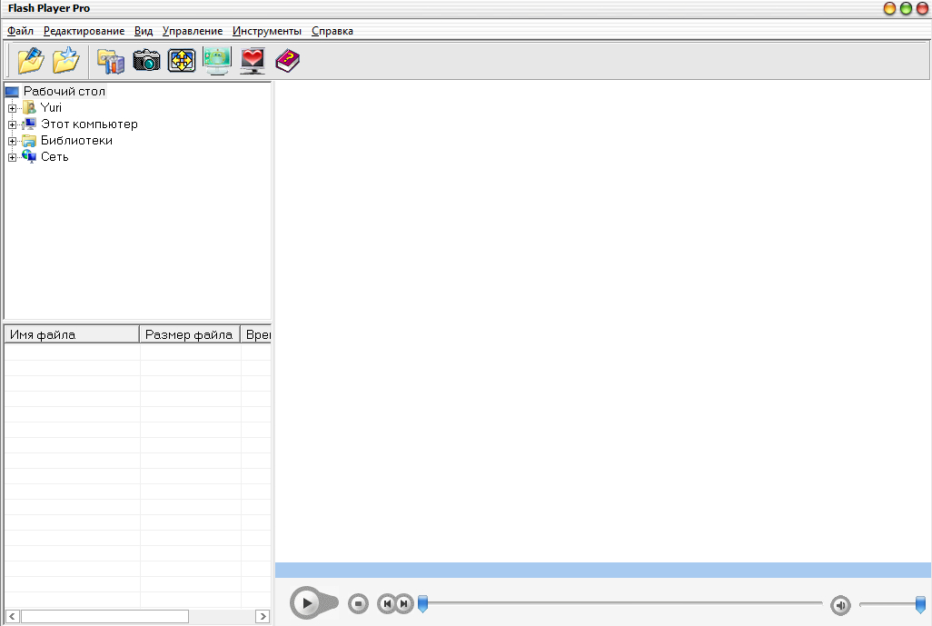Sort by the Имя файла column header
Image resolution: width=932 pixels, height=626 pixels.
(x=72, y=334)
